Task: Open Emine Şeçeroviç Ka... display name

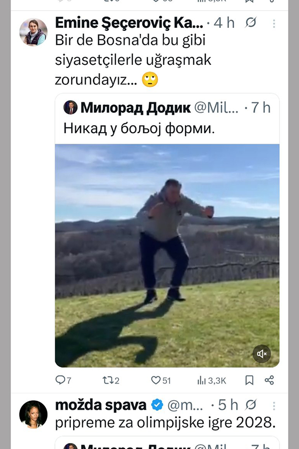Action: (129, 22)
